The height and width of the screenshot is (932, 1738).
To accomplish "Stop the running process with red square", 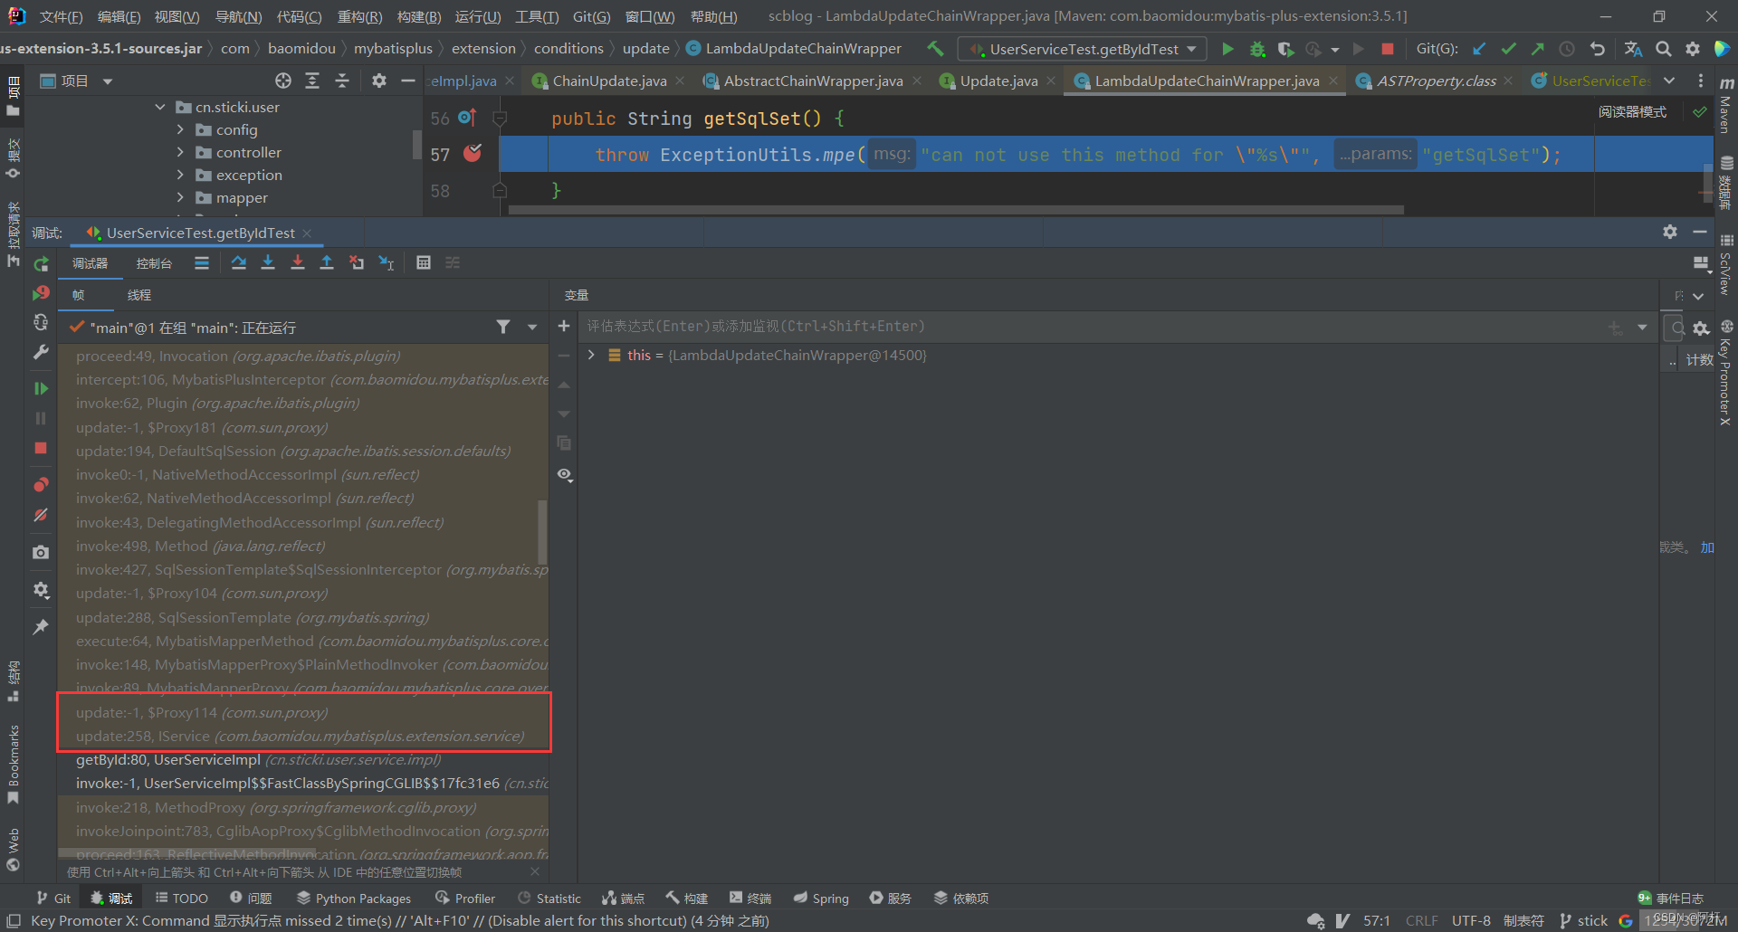I will [1387, 49].
